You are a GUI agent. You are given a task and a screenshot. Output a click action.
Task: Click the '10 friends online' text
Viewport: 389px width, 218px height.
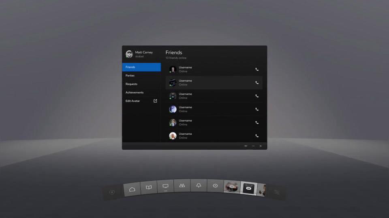coord(176,58)
